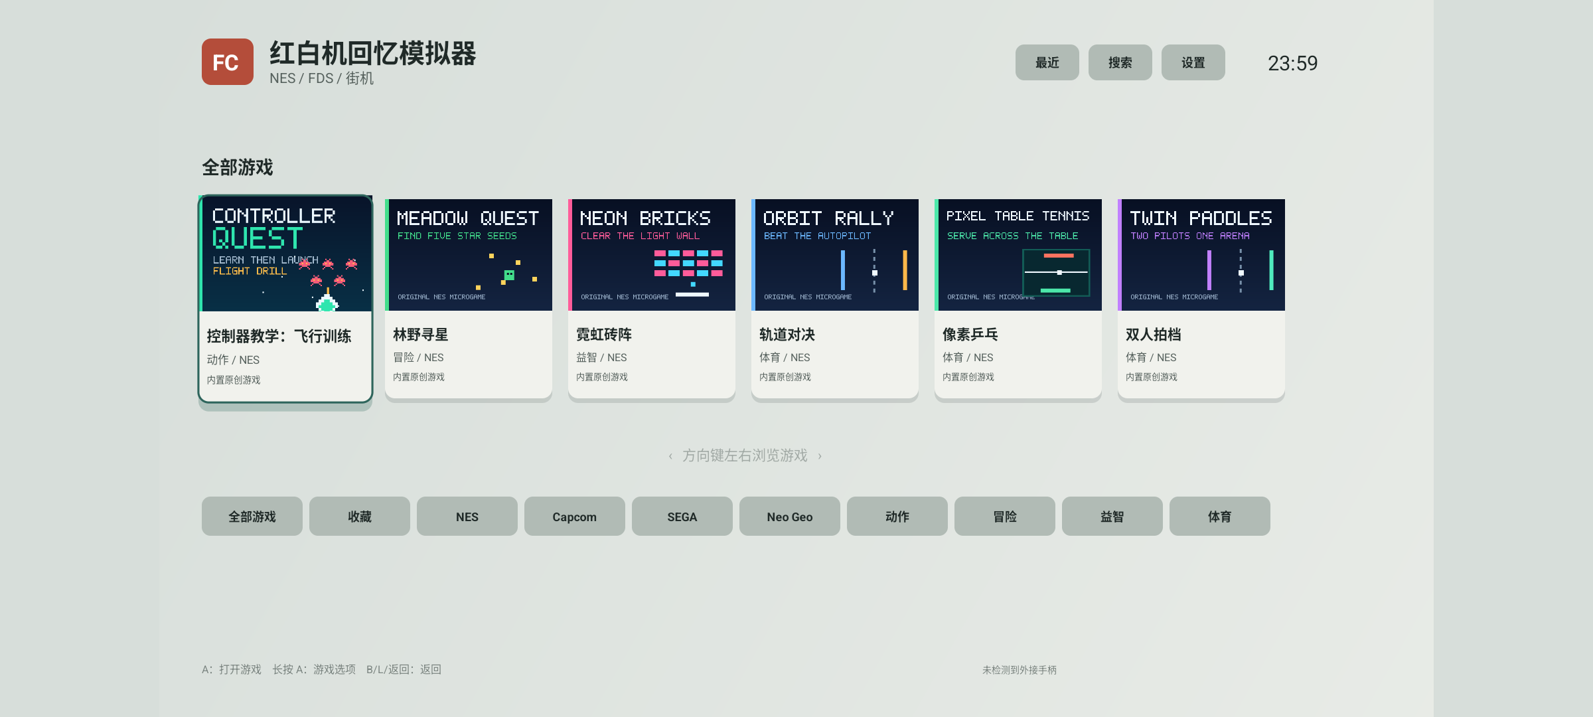Select the Orbit Rally game cover
The height and width of the screenshot is (717, 1593).
coord(835,255)
